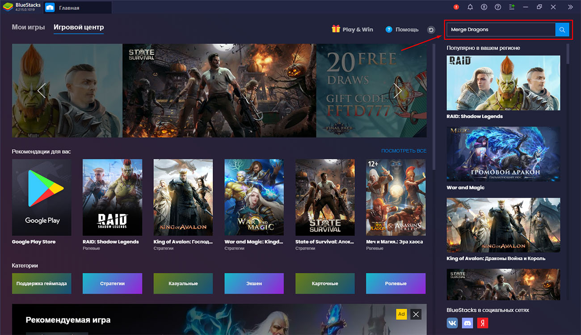The image size is (581, 335).
Task: Open the VK social network icon
Action: [452, 322]
